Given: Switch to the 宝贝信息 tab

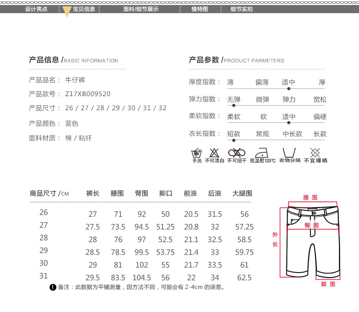Looking at the screenshot, I should (x=84, y=9).
